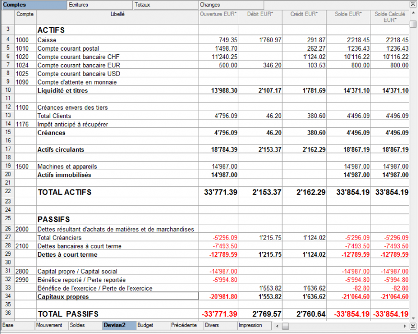Image resolution: width=418 pixels, height=334 pixels.
Task: Click the vertical scrollbar thumb
Action: tap(413, 24)
